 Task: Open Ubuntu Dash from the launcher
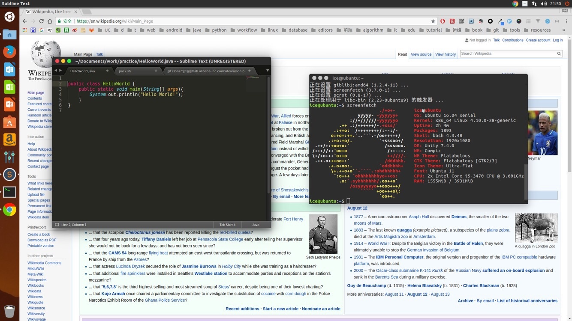tap(9, 17)
